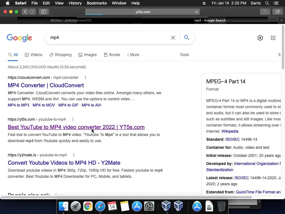The height and width of the screenshot is (214, 285).
Task: Show the tab overview in Safari
Action: [x=277, y=12]
